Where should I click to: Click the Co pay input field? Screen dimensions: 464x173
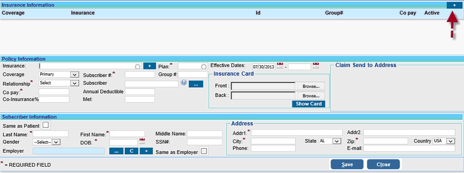(54, 92)
